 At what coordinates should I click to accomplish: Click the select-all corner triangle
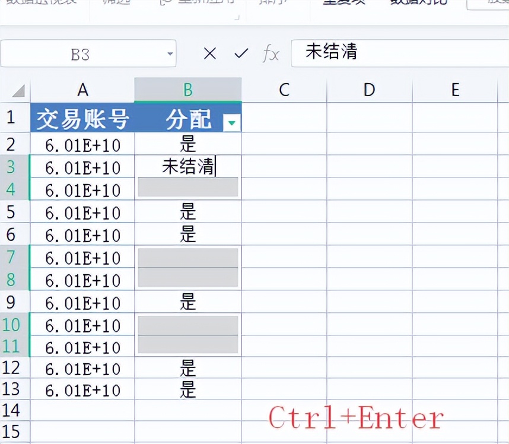point(18,91)
